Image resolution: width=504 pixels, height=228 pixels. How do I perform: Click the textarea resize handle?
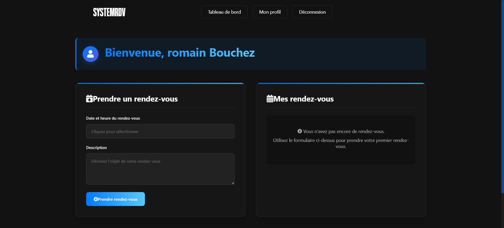[233, 183]
